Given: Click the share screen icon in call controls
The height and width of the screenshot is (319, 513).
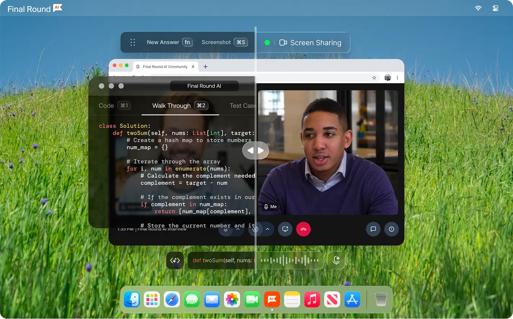Looking at the screenshot, I should (x=285, y=229).
